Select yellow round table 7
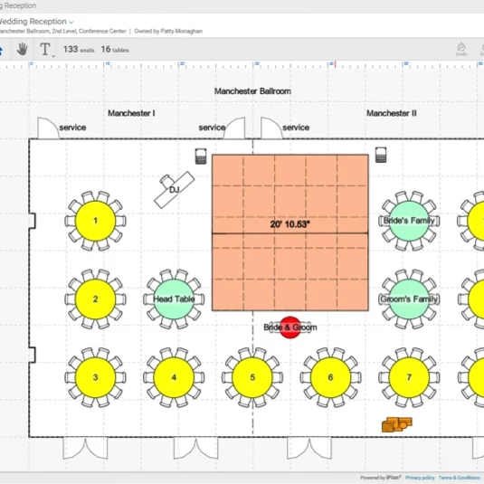This screenshot has height=484, width=484. coord(409,377)
